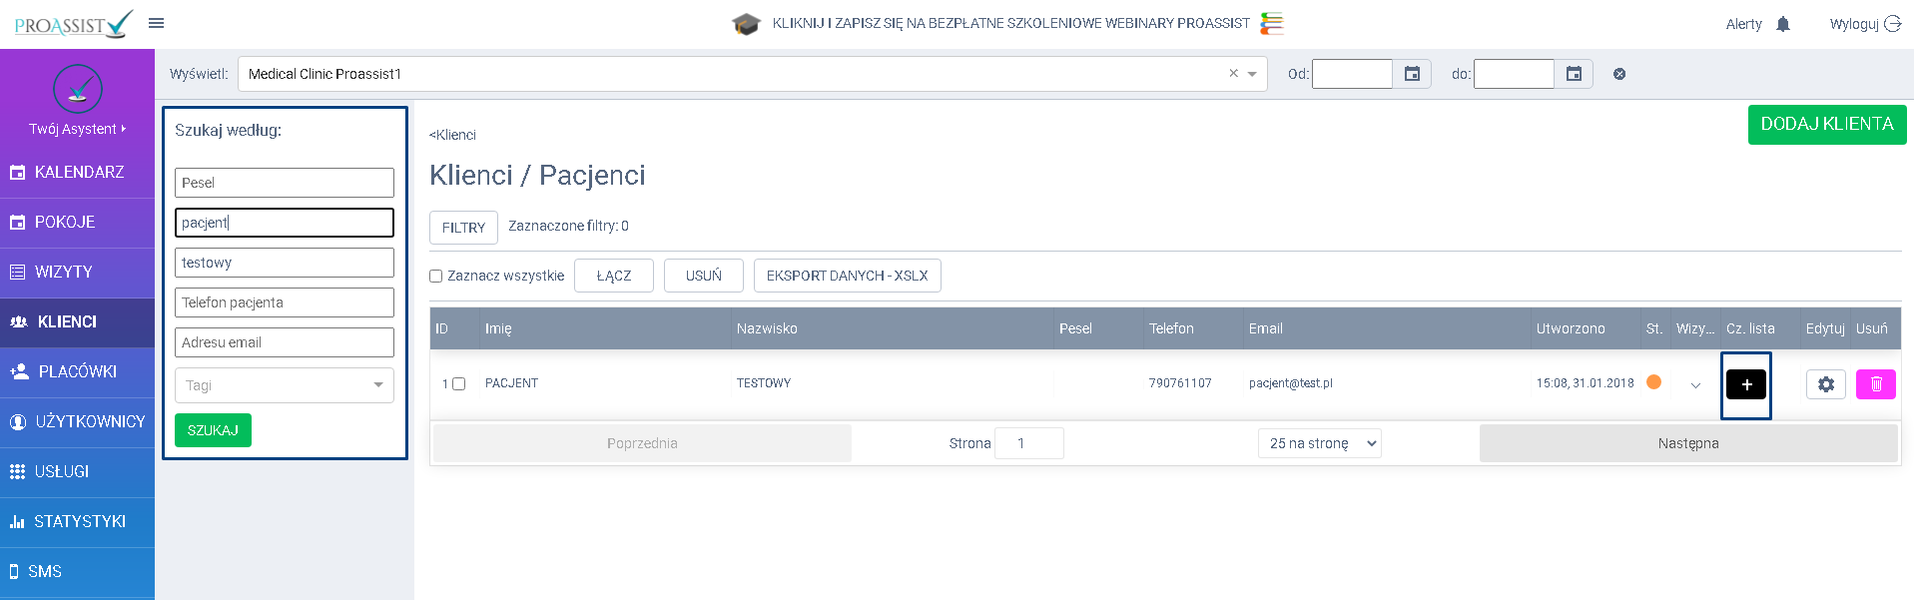This screenshot has width=1914, height=600.
Task: Click the colorful list icon after webinar text
Action: pyautogui.click(x=1272, y=23)
